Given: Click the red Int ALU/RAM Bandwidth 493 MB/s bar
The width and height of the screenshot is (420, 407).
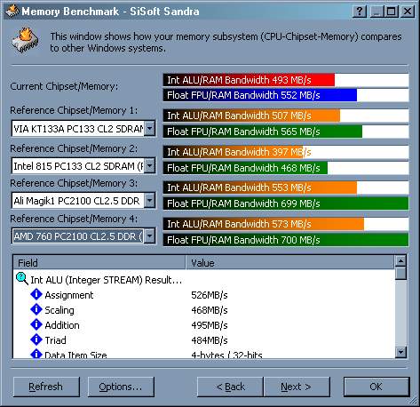Looking at the screenshot, I should point(286,80).
